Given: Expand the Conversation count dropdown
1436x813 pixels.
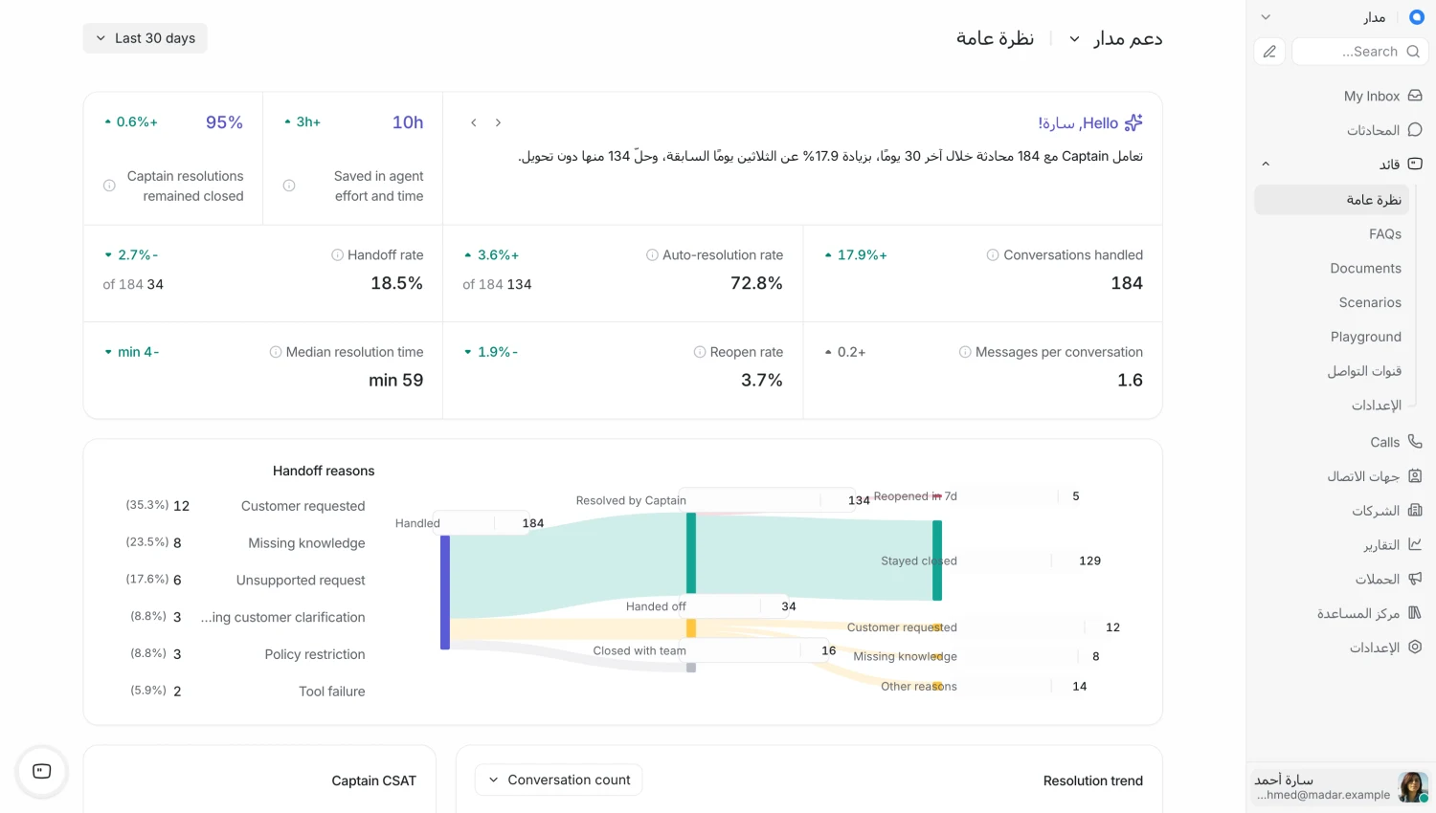Looking at the screenshot, I should tap(559, 780).
